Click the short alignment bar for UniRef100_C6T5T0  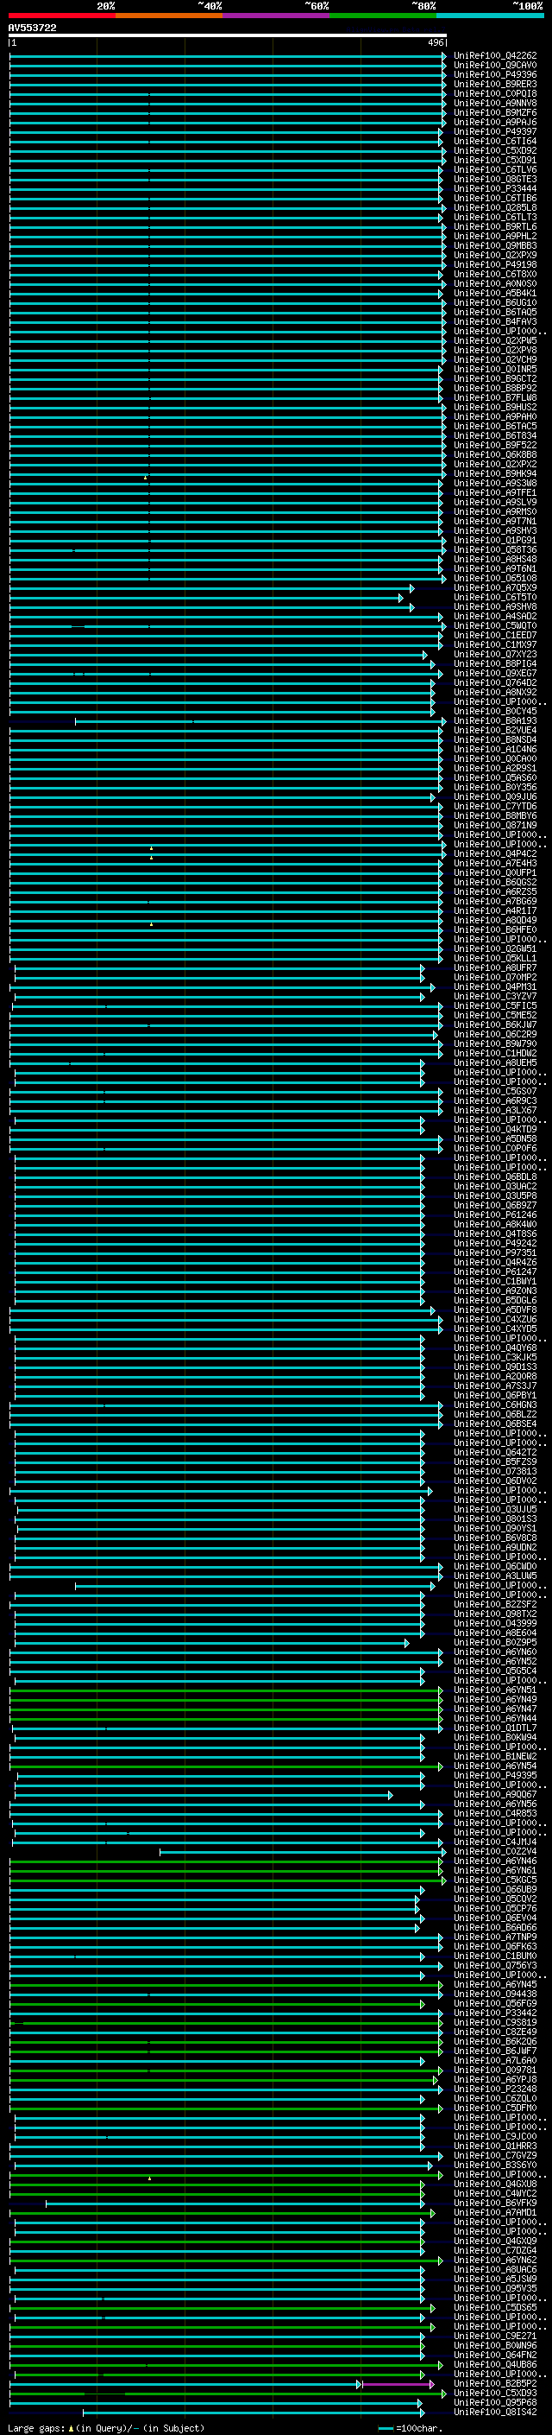coord(205,599)
